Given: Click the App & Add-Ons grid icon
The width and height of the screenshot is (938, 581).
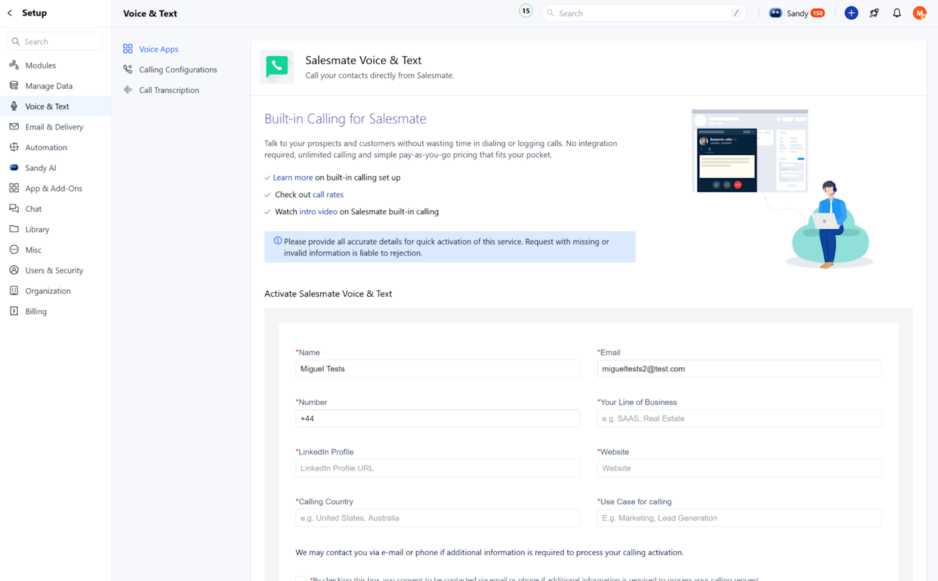Looking at the screenshot, I should (13, 188).
